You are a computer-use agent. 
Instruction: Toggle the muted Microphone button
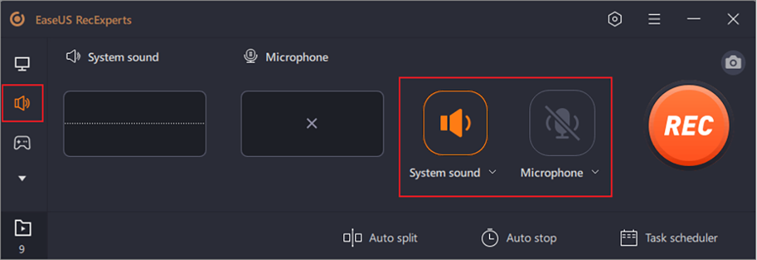[x=562, y=122]
